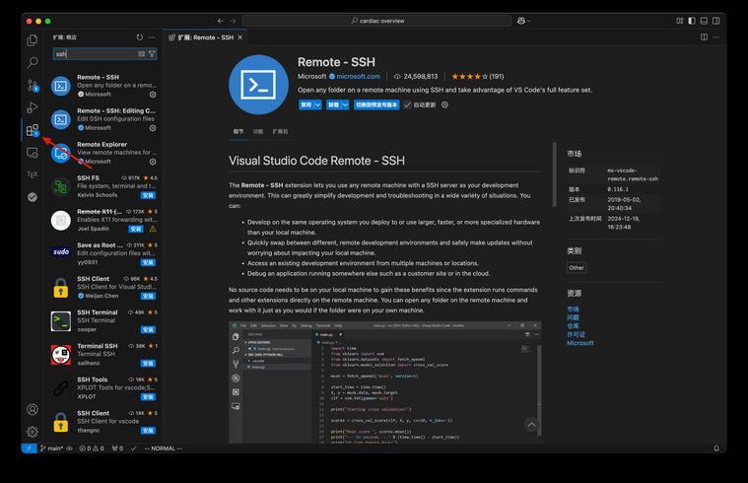748x483 pixels.
Task: Select the Extensions view icon
Action: click(x=32, y=130)
